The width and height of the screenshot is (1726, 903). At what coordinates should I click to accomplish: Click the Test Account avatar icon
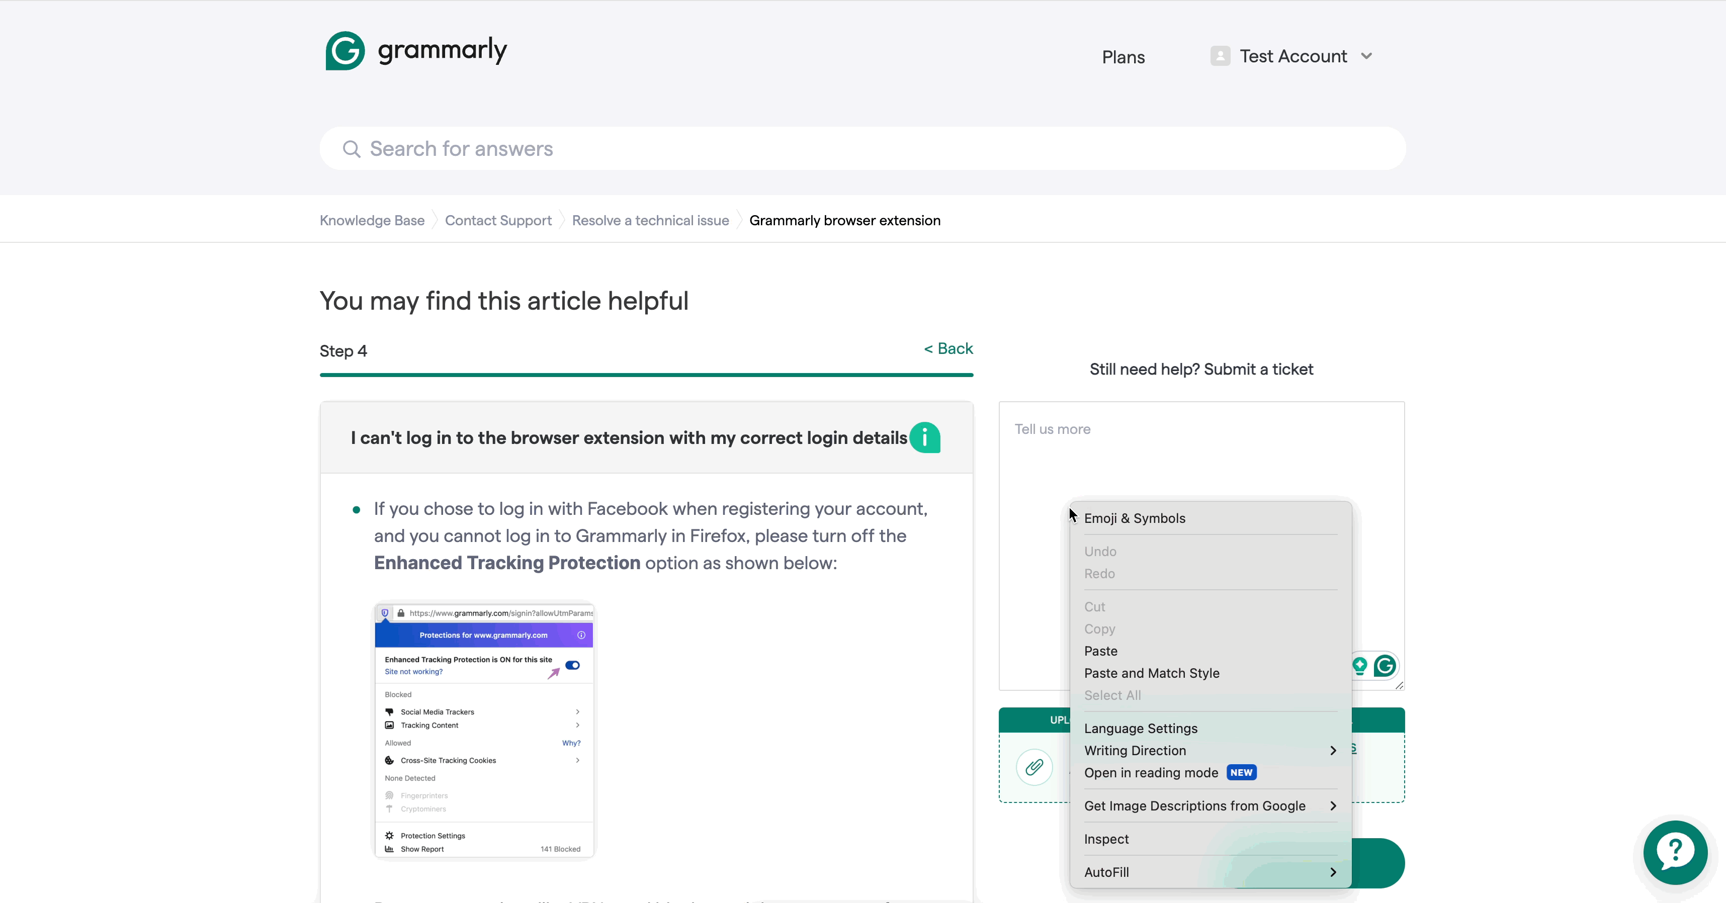(x=1220, y=56)
